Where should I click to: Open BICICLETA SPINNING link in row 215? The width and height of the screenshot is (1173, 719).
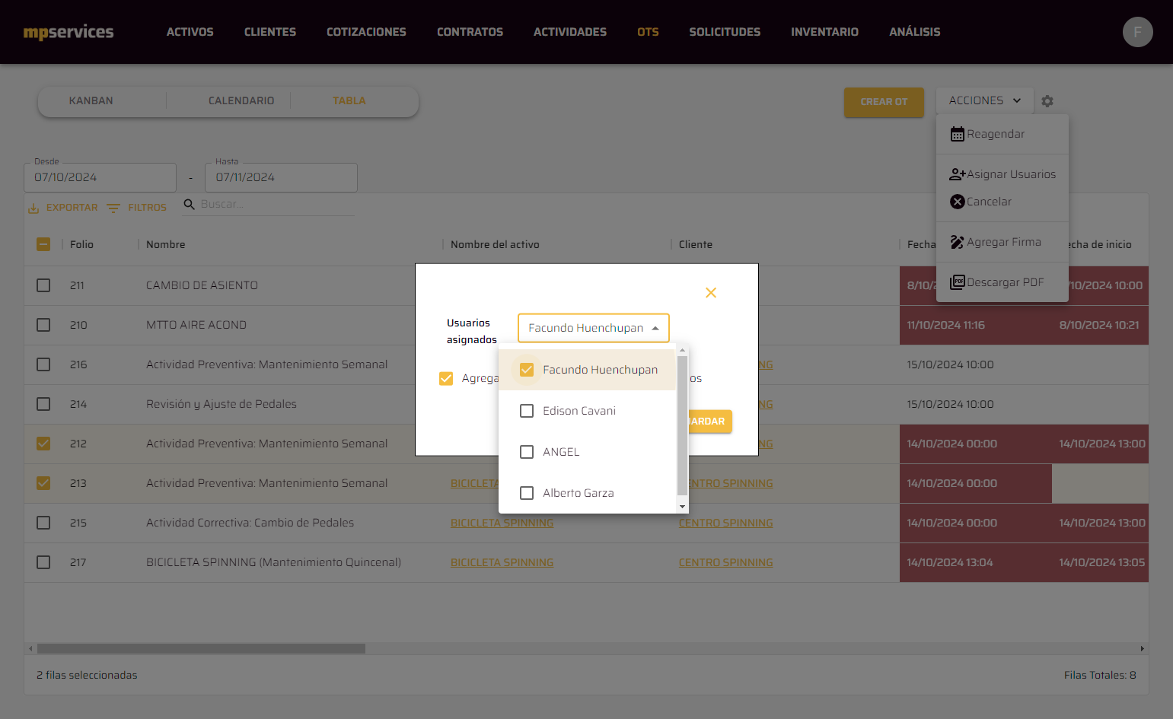(502, 523)
